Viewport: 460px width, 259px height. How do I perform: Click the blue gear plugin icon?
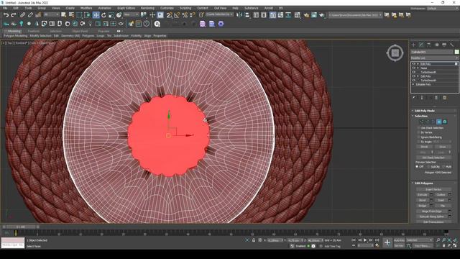(x=221, y=24)
